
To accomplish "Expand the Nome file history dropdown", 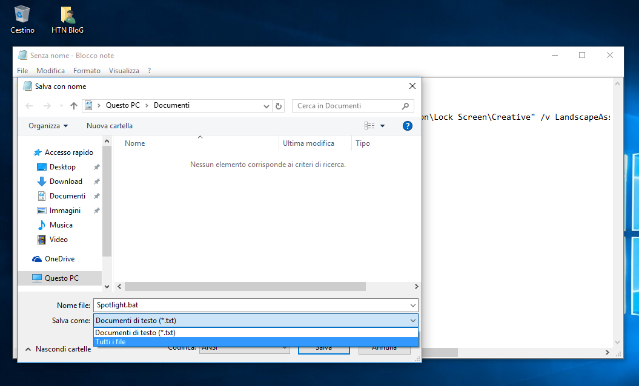I will 413,306.
